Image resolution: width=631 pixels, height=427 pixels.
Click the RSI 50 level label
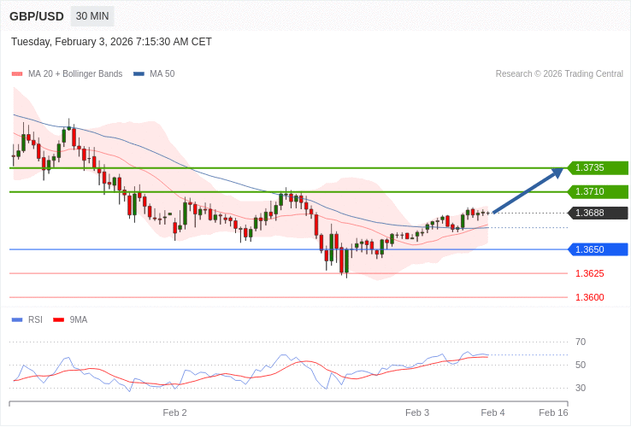581,365
